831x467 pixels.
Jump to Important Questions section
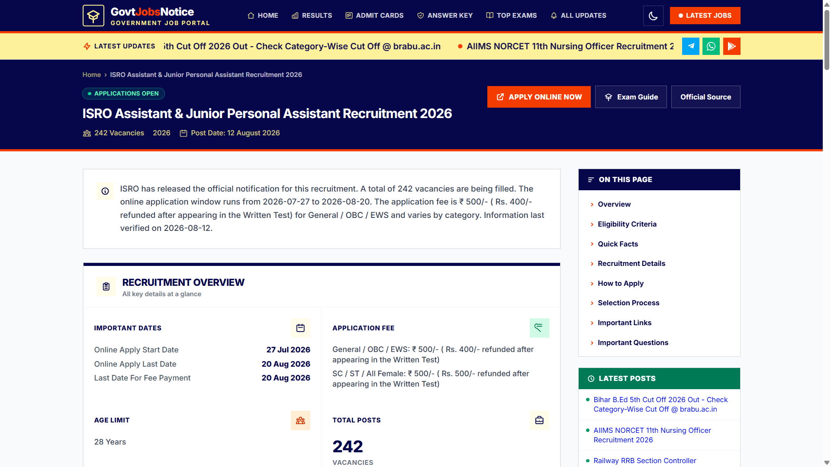(633, 343)
